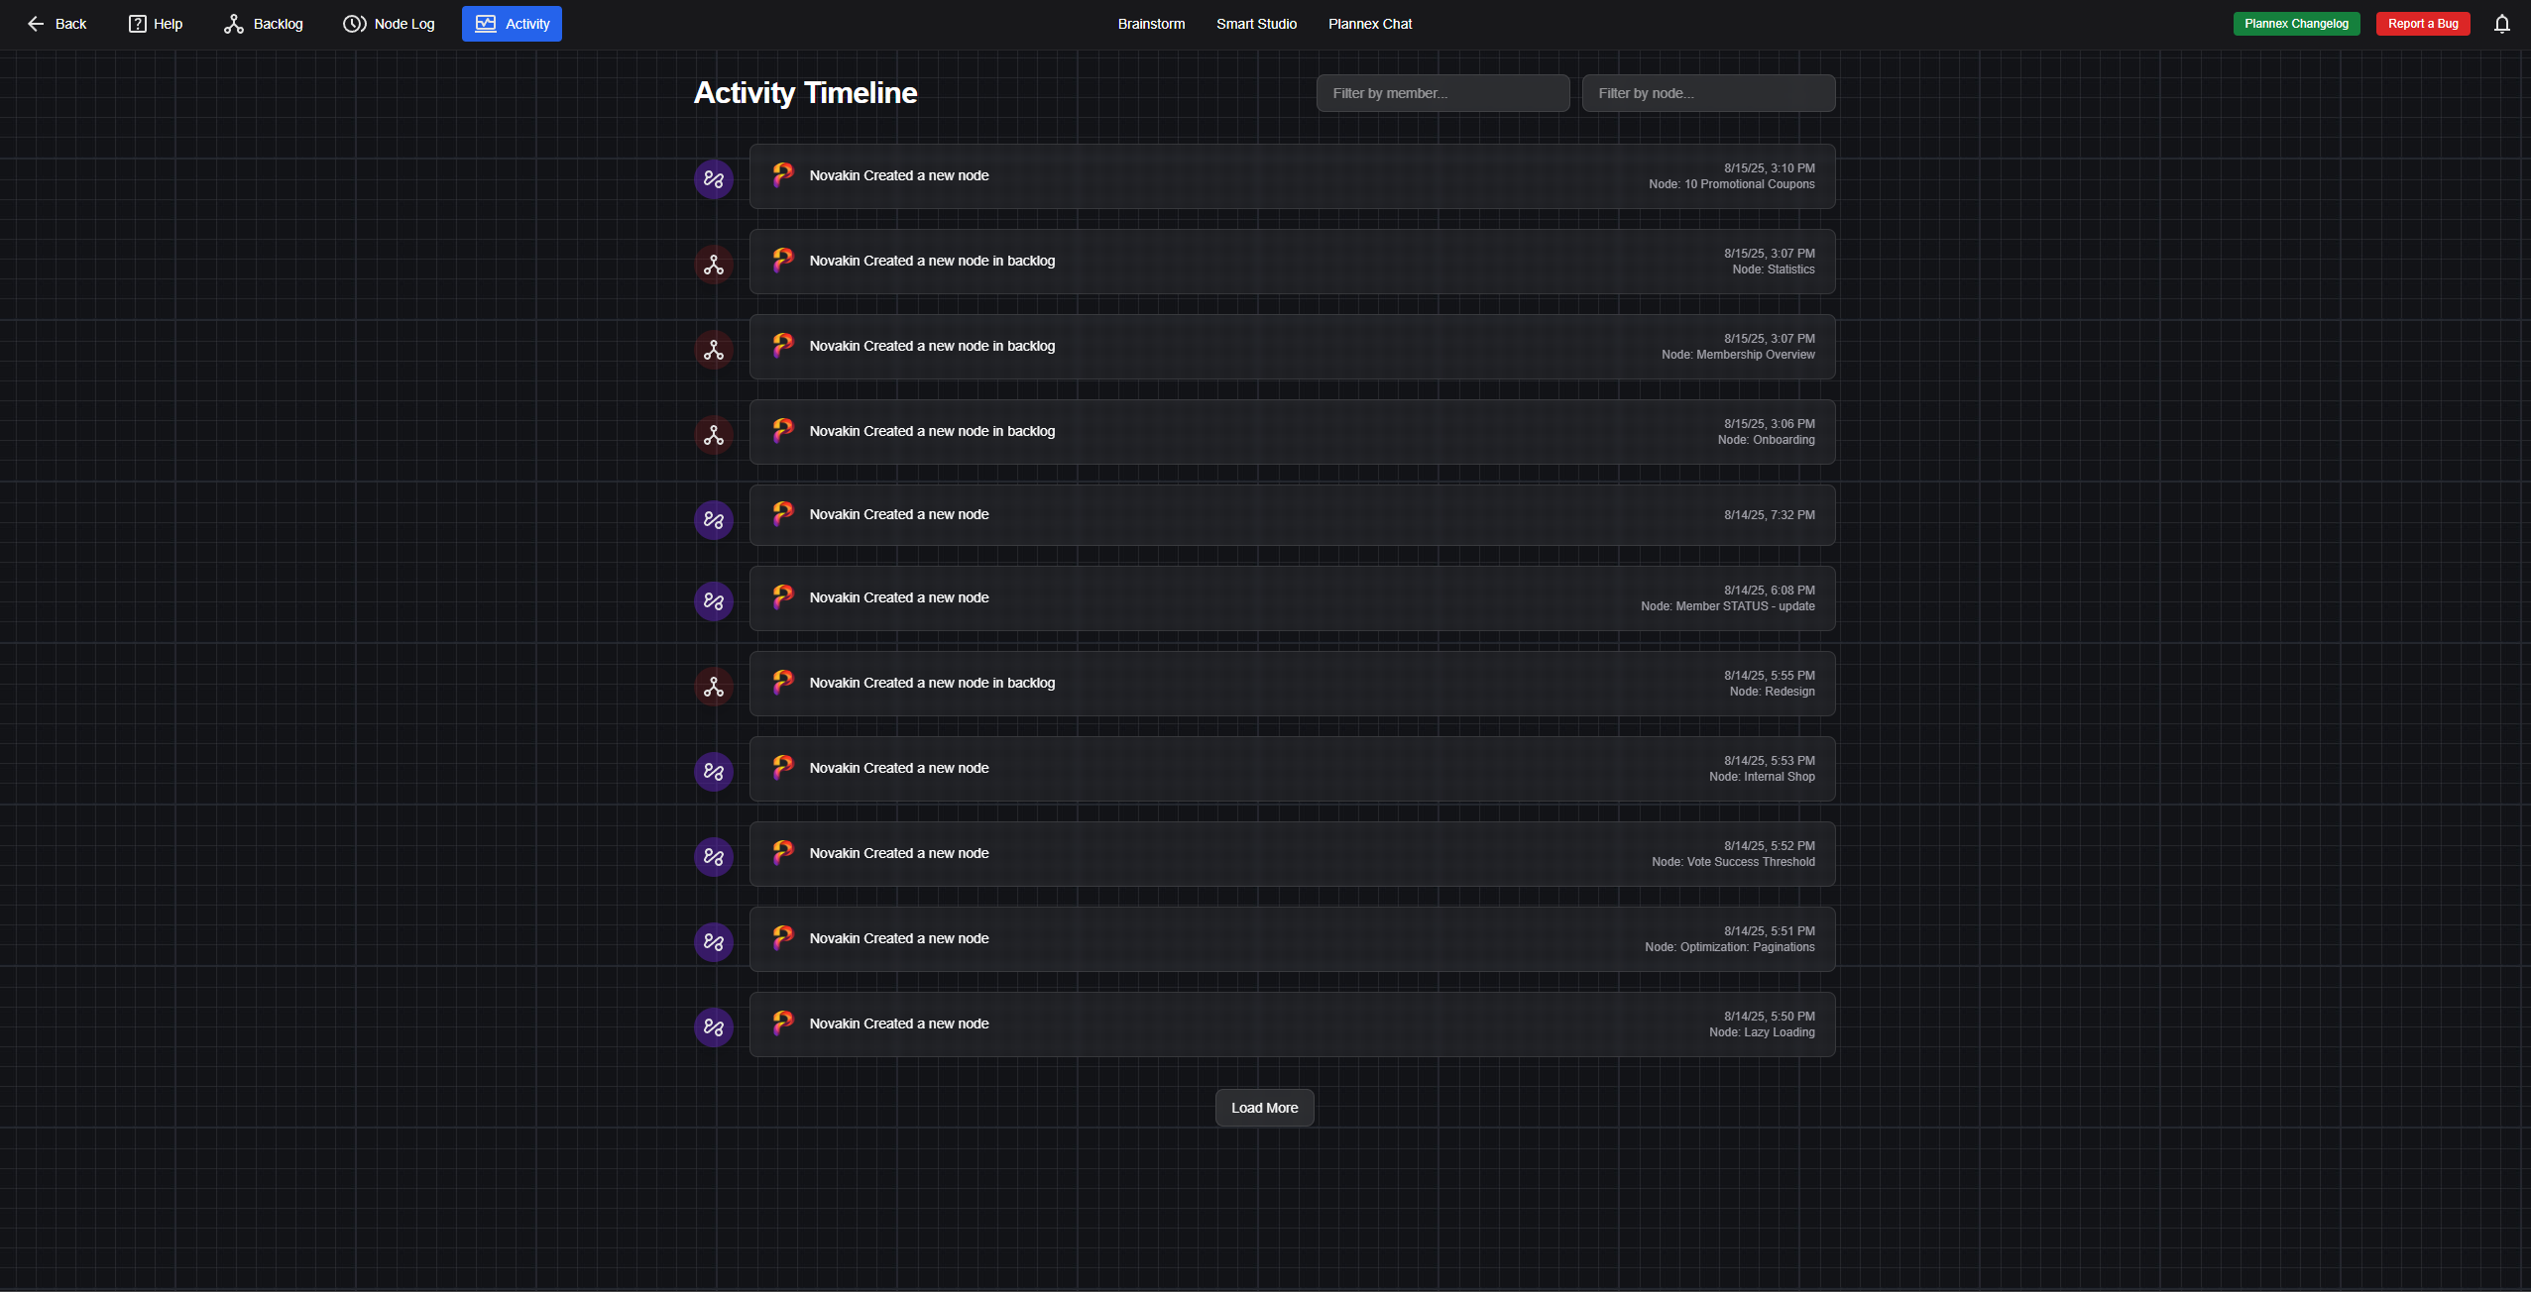Open Plannex Chat
Screen dimensions: 2531x1292
(1369, 23)
